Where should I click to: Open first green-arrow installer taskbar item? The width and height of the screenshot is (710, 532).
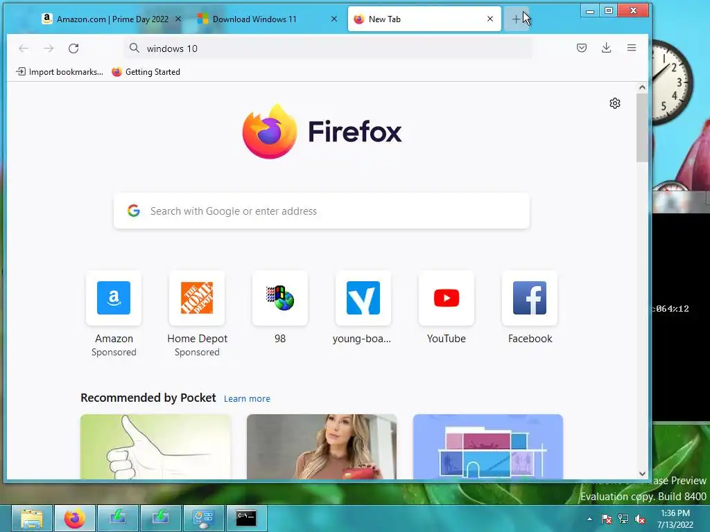[x=118, y=518]
